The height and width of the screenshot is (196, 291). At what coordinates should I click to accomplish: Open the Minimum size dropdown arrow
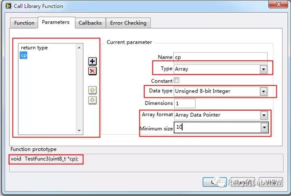pyautogui.click(x=264, y=127)
